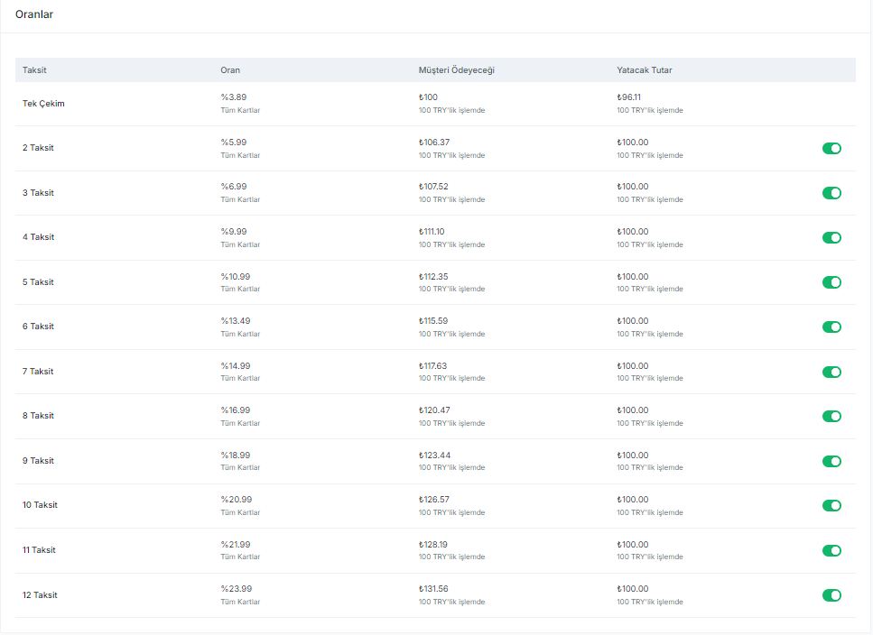Toggle the 4 Taksit installment option
873x635 pixels.
pos(831,238)
